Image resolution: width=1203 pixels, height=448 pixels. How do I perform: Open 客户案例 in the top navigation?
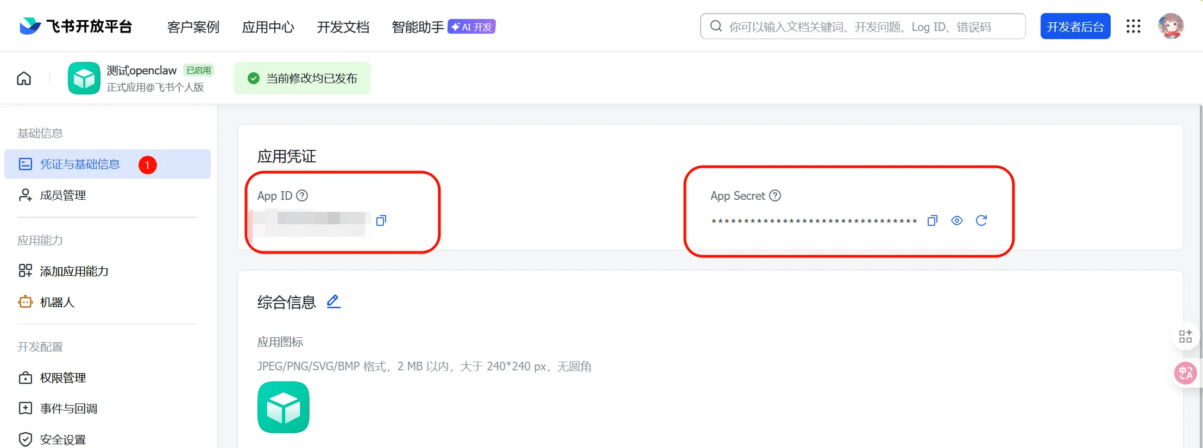[x=193, y=27]
